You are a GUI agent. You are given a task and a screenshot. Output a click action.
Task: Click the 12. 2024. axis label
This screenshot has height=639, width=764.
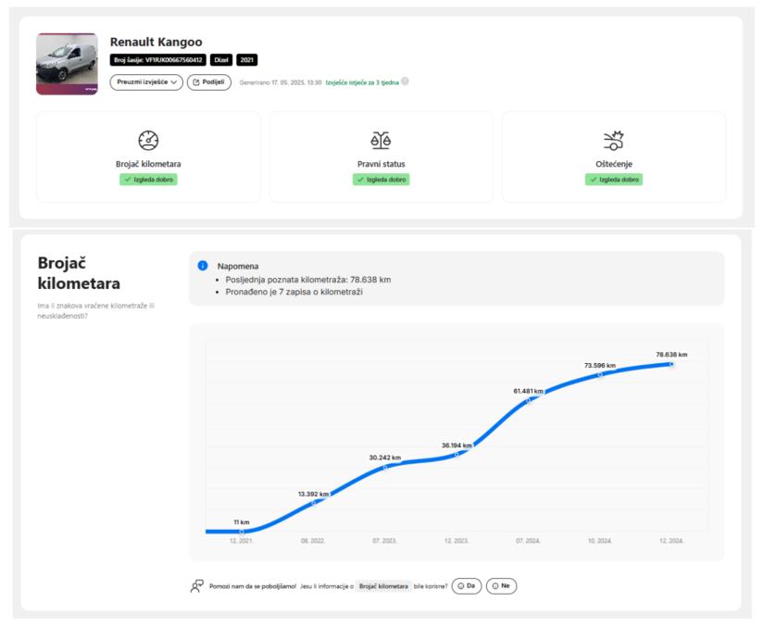(671, 541)
